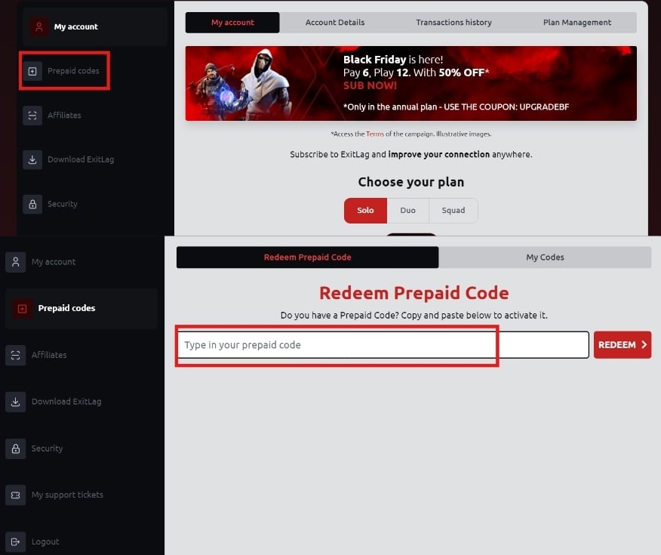Click the Logout icon in the lower sidebar
661x555 pixels.
click(16, 541)
